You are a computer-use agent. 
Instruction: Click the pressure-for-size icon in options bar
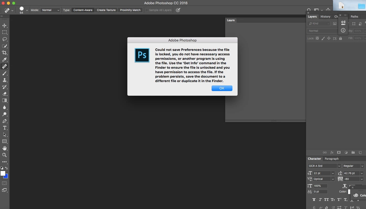[178, 10]
